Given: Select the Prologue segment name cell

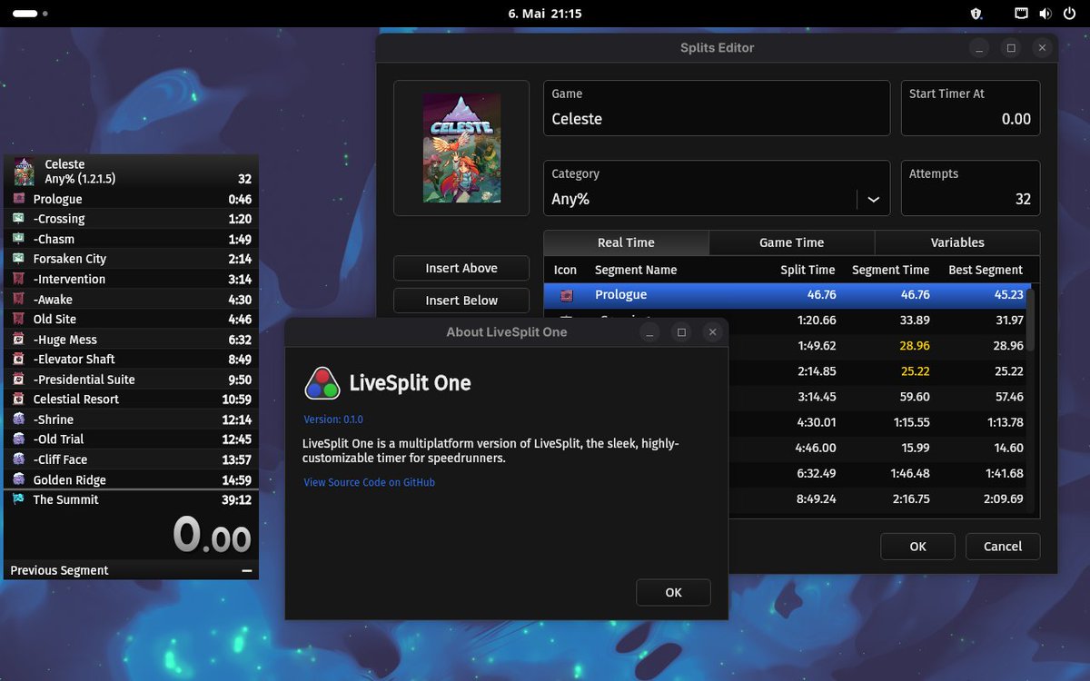Looking at the screenshot, I should pyautogui.click(x=621, y=295).
